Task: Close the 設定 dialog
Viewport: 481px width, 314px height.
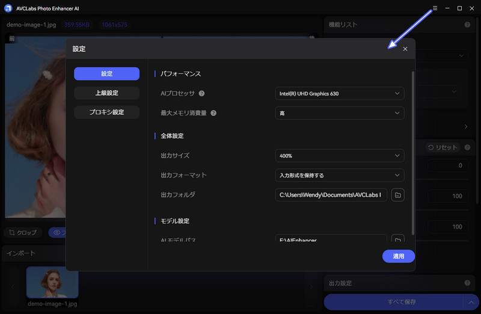Action: [405, 49]
